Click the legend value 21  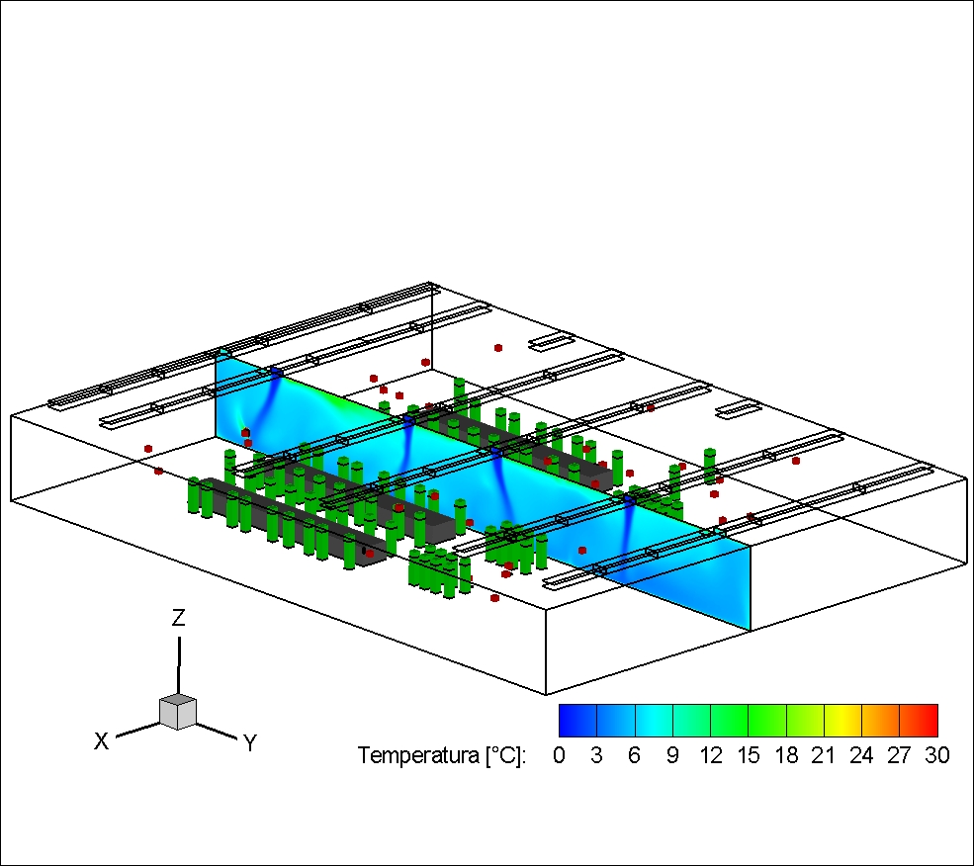point(824,755)
